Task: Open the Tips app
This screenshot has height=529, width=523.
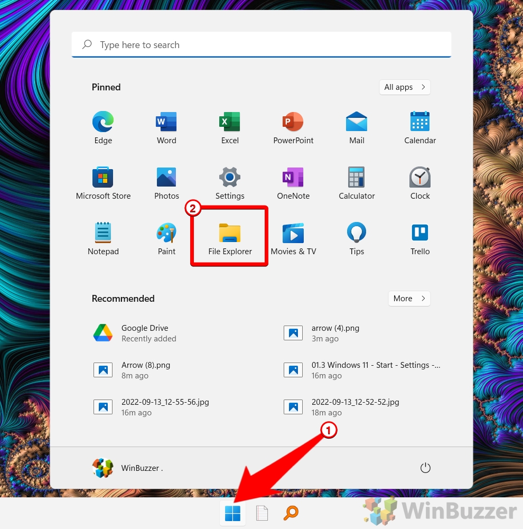Action: (357, 238)
